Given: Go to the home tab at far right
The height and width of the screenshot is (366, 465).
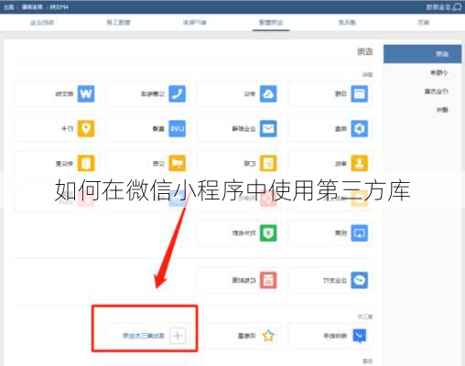Looking at the screenshot, I should point(424,22).
